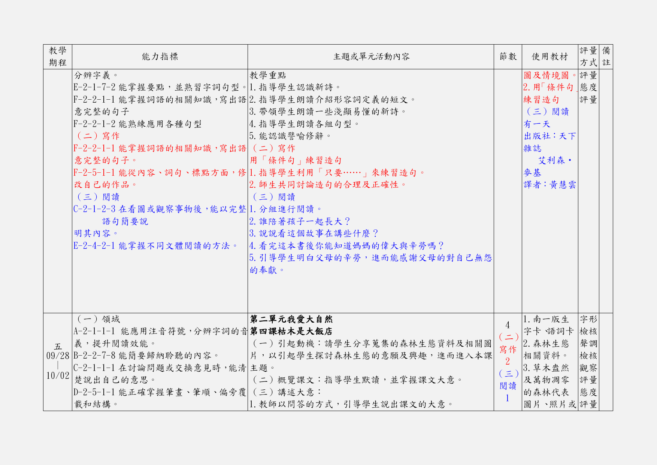Click line 5.能認識譬喻修辭
The width and height of the screenshot is (657, 465).
tap(290, 136)
